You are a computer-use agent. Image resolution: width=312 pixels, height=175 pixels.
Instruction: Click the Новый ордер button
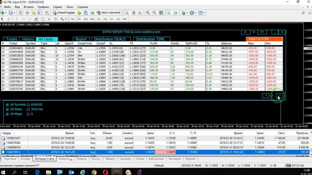(64, 13)
